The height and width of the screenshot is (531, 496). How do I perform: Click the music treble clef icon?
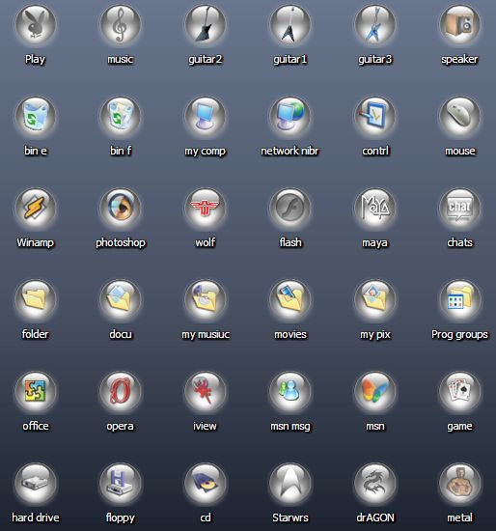[121, 24]
